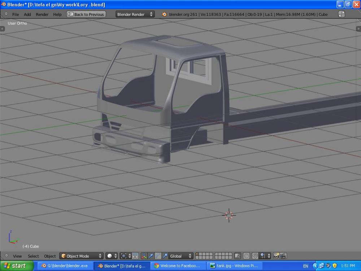Click the OpenGL render camera icon
Screen dimensions: 361x271
pos(276,256)
